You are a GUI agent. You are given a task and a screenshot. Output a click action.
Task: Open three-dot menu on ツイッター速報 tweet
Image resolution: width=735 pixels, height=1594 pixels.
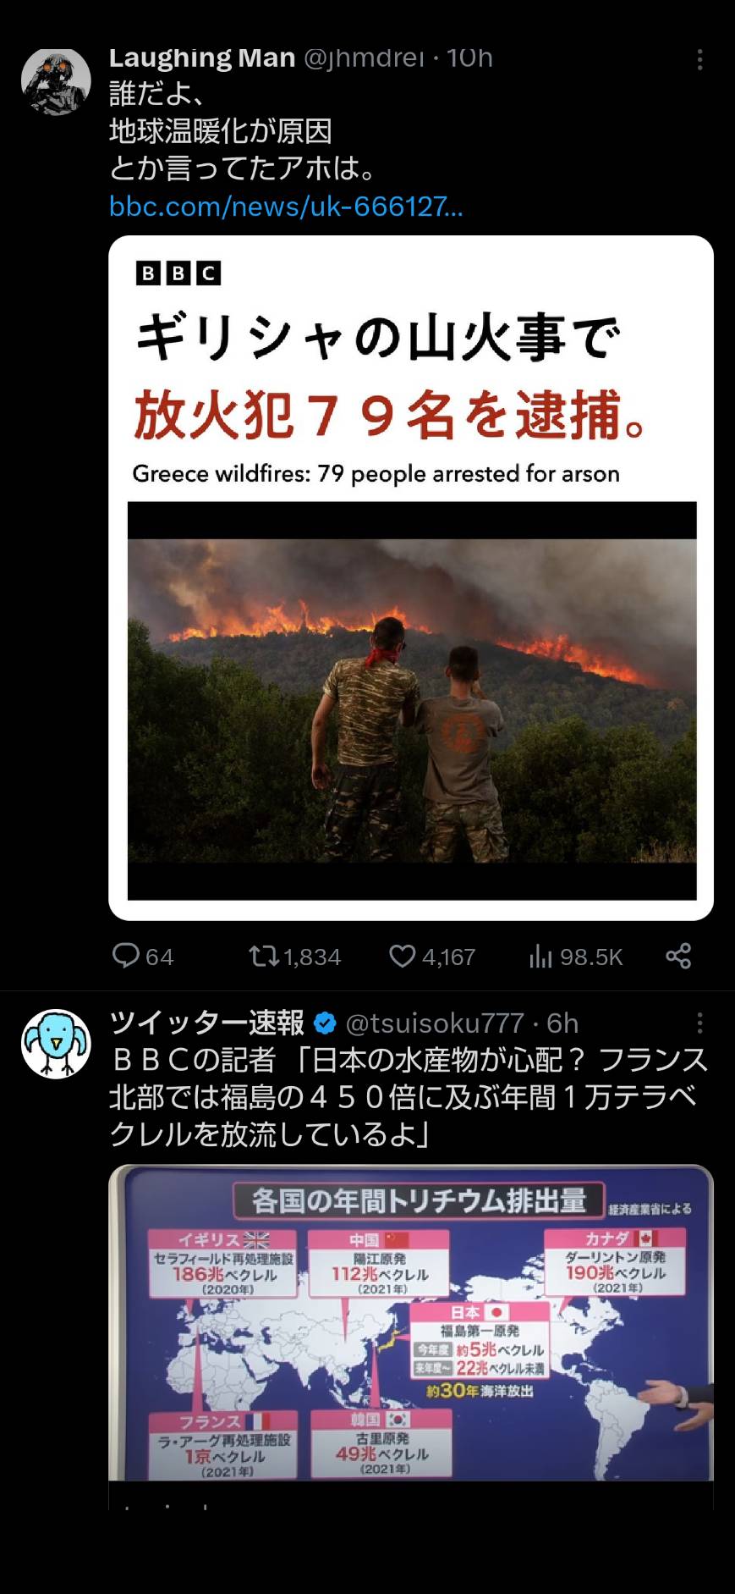pos(699,1023)
